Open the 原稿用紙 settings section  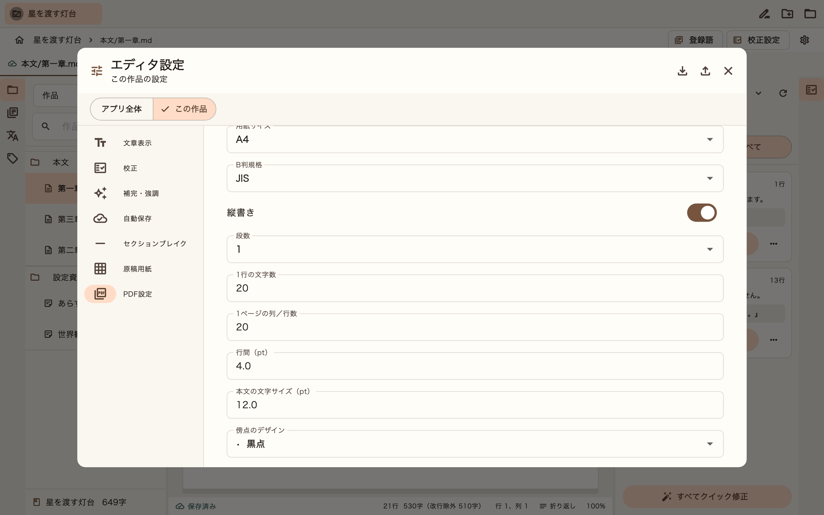(x=140, y=269)
